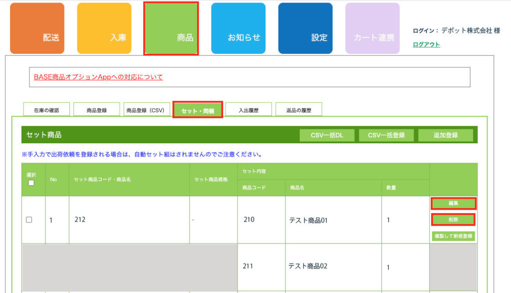Check the checkbox for set 212

click(x=29, y=220)
